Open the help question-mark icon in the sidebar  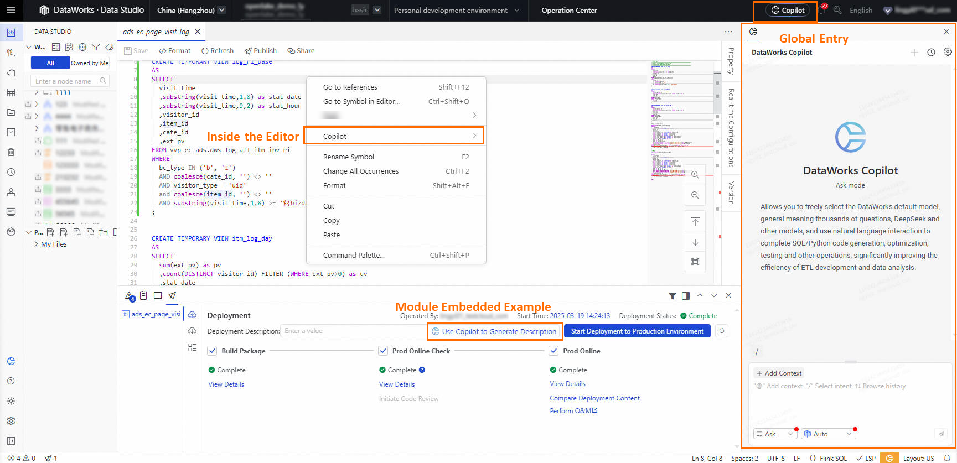(11, 381)
